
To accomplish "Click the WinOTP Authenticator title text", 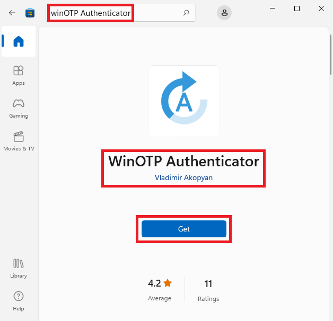I will [183, 162].
